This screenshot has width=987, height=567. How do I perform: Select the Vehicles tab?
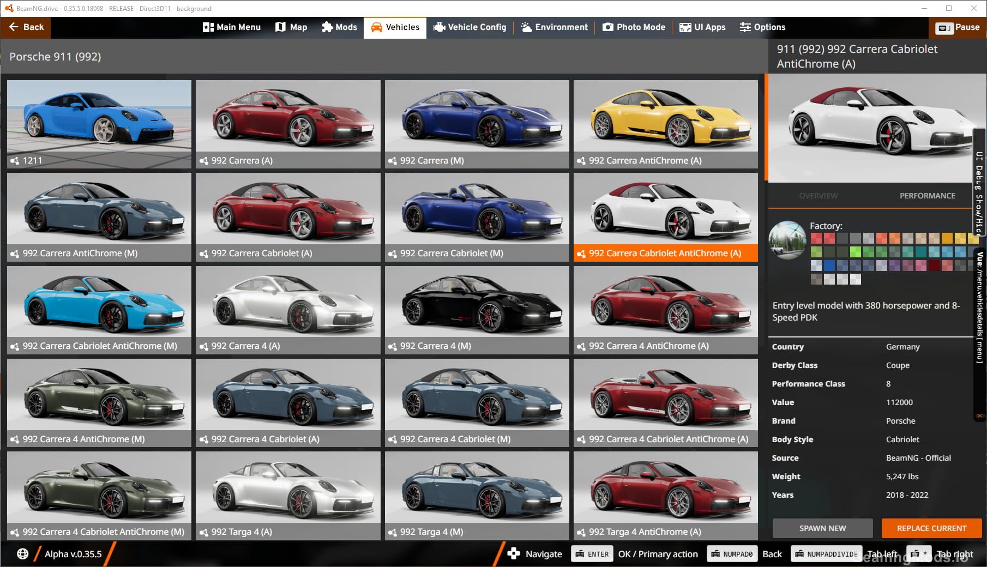pyautogui.click(x=395, y=27)
